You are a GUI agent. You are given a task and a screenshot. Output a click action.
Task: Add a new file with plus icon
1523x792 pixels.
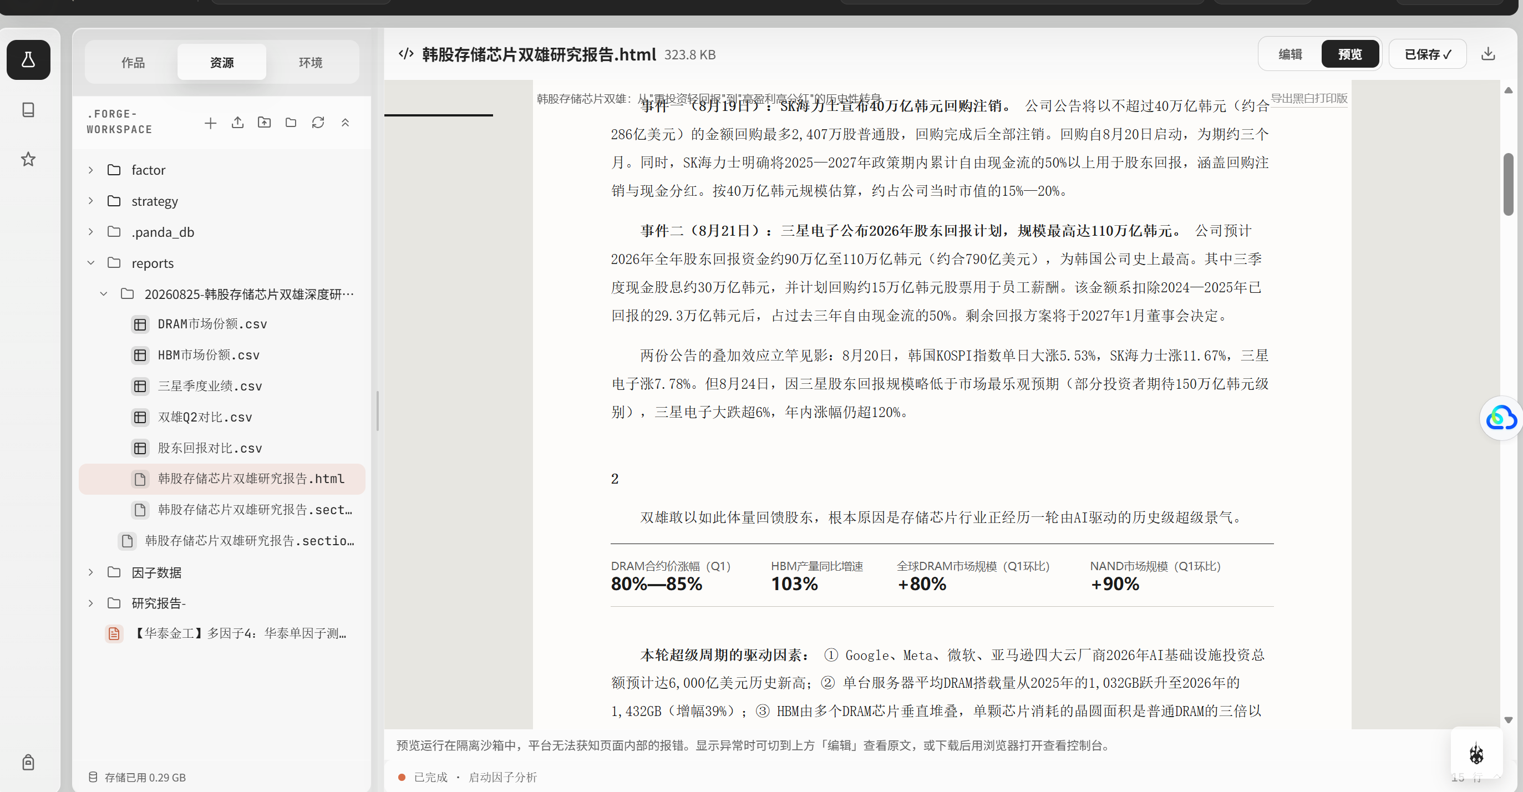point(210,123)
